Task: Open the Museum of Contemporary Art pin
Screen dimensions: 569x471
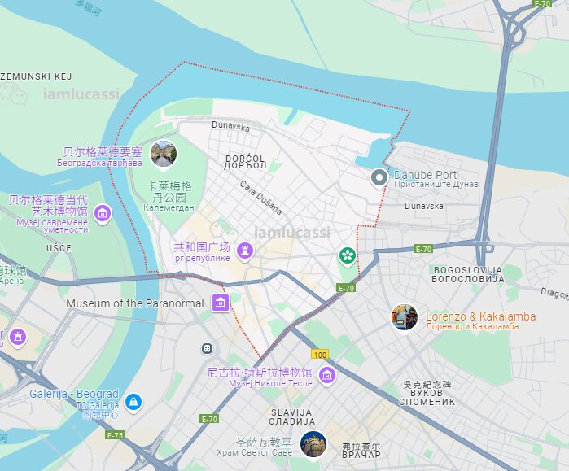Action: coord(103,214)
